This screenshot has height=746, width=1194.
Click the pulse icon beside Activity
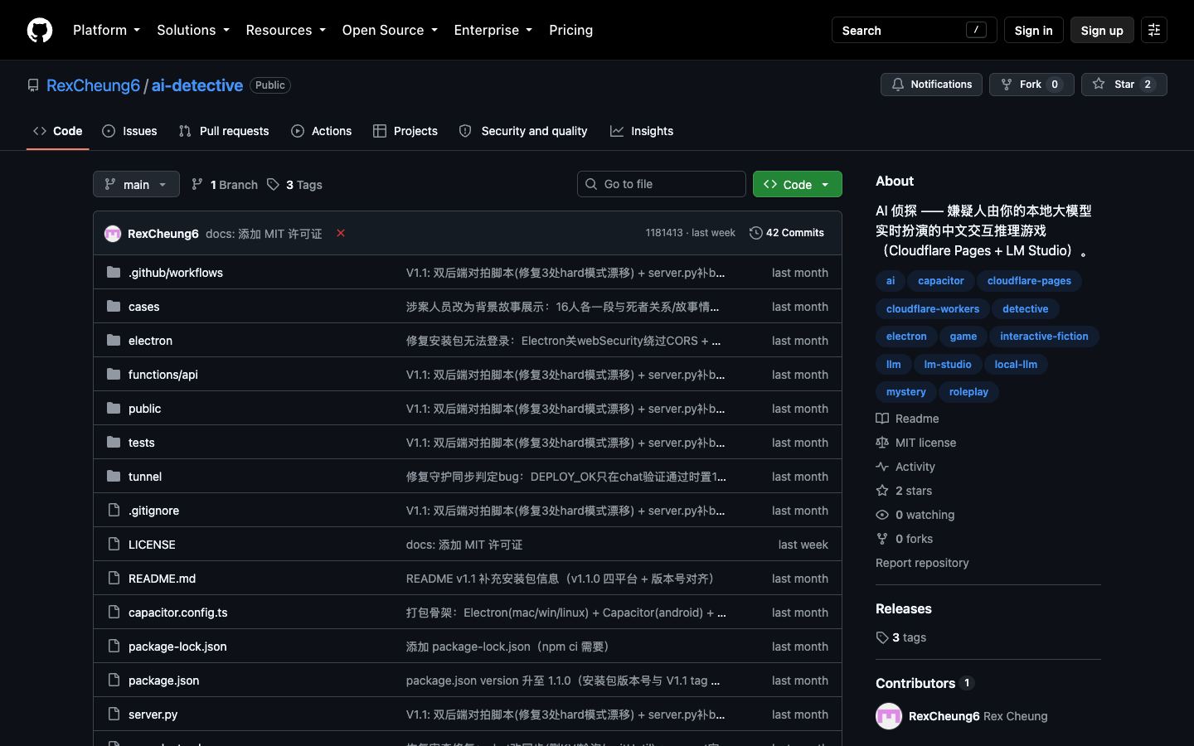pos(882,467)
